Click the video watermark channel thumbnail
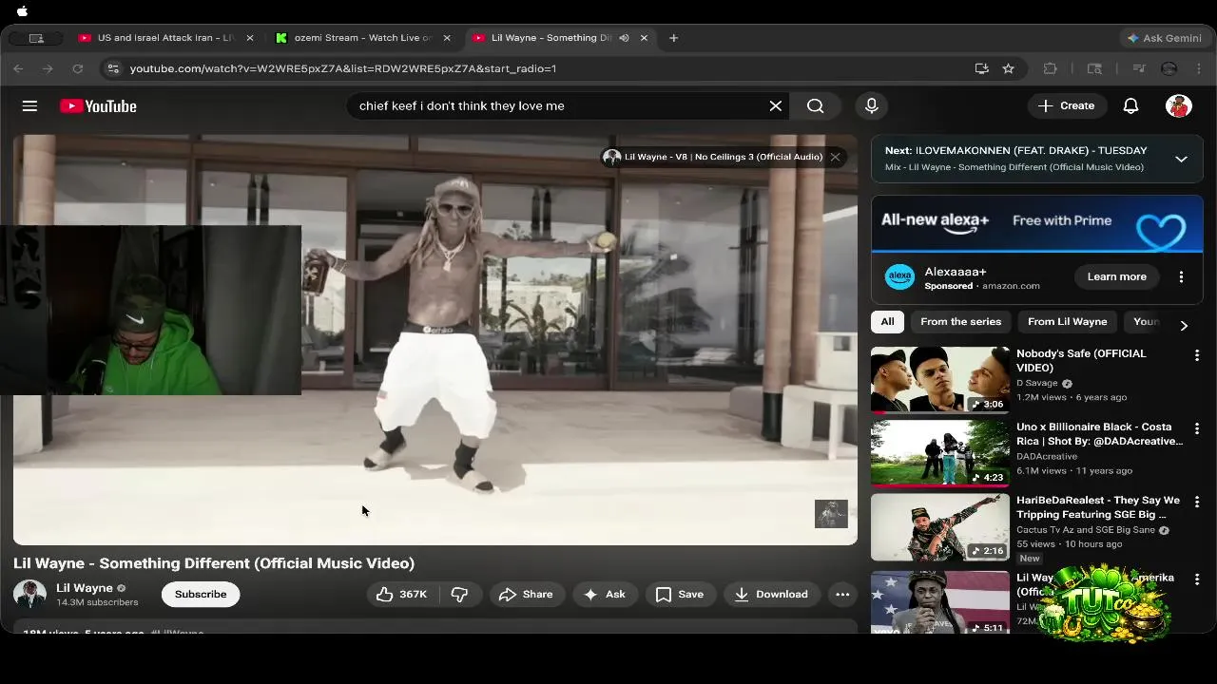The width and height of the screenshot is (1217, 684). tap(831, 513)
